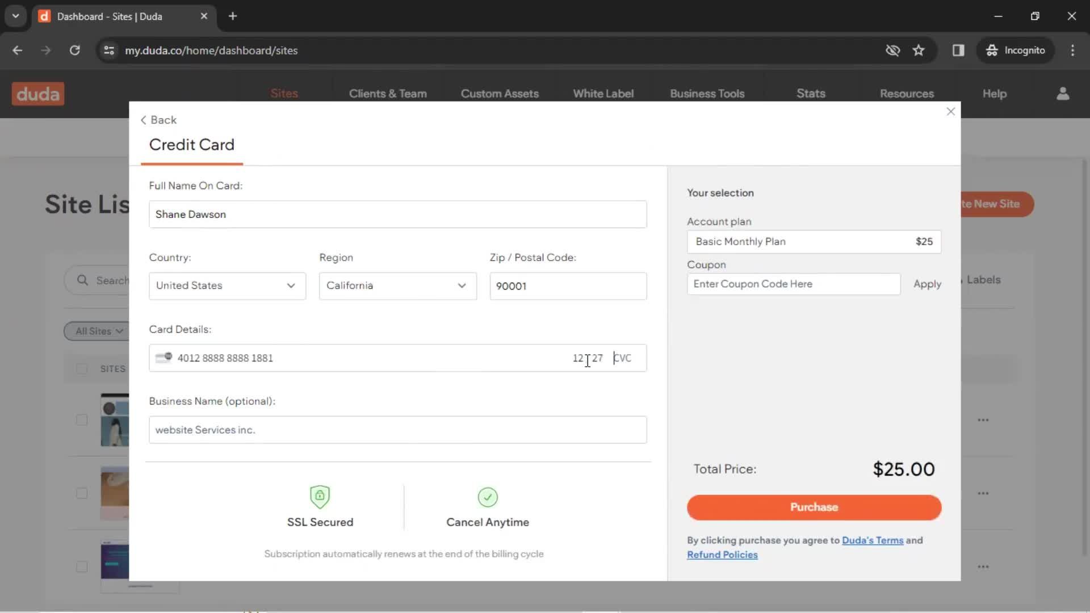Open the White Label menu
The width and height of the screenshot is (1090, 613).
(603, 94)
